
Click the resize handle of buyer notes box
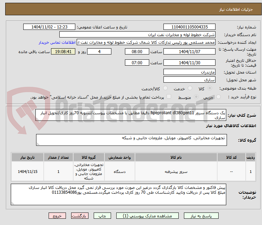13,203
